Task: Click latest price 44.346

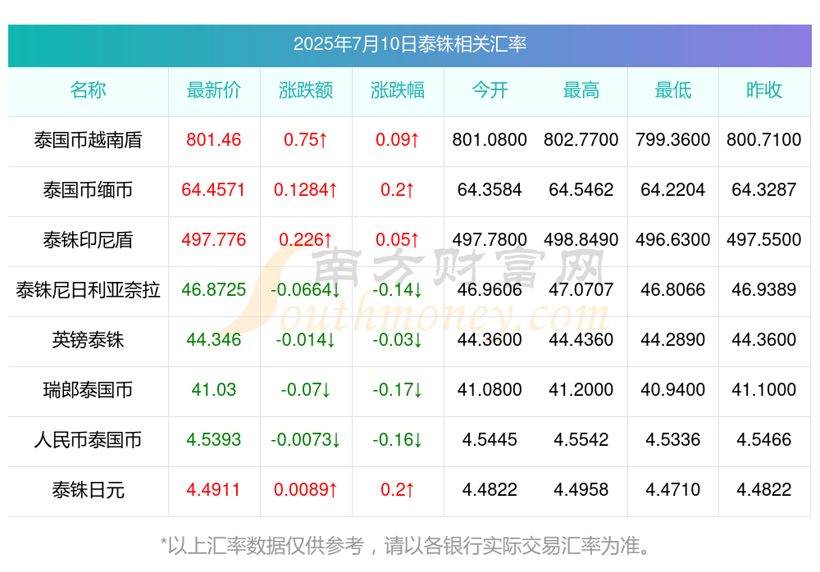Action: pos(214,340)
